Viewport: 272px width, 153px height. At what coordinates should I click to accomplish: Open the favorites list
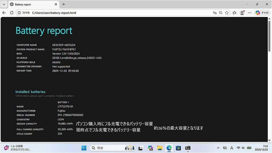point(234,13)
